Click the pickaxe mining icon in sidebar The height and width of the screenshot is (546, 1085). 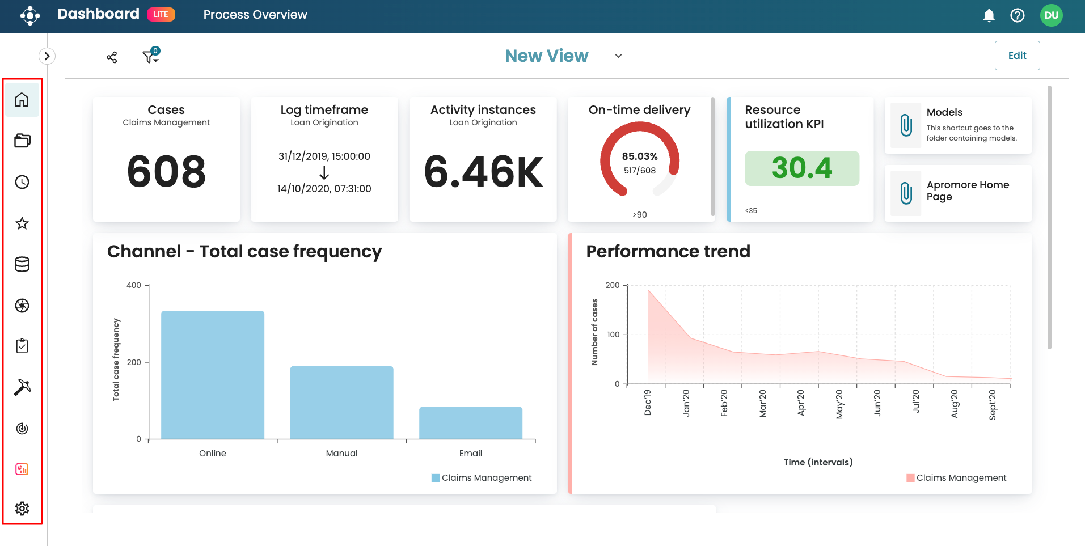[x=22, y=387]
